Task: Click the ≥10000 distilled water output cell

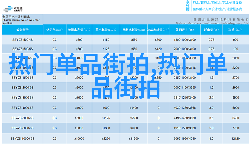Action: pos(79,139)
